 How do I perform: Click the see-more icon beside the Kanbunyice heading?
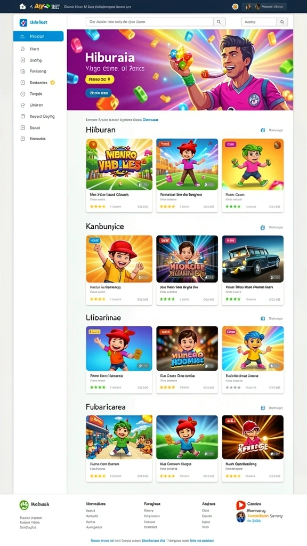(x=263, y=227)
